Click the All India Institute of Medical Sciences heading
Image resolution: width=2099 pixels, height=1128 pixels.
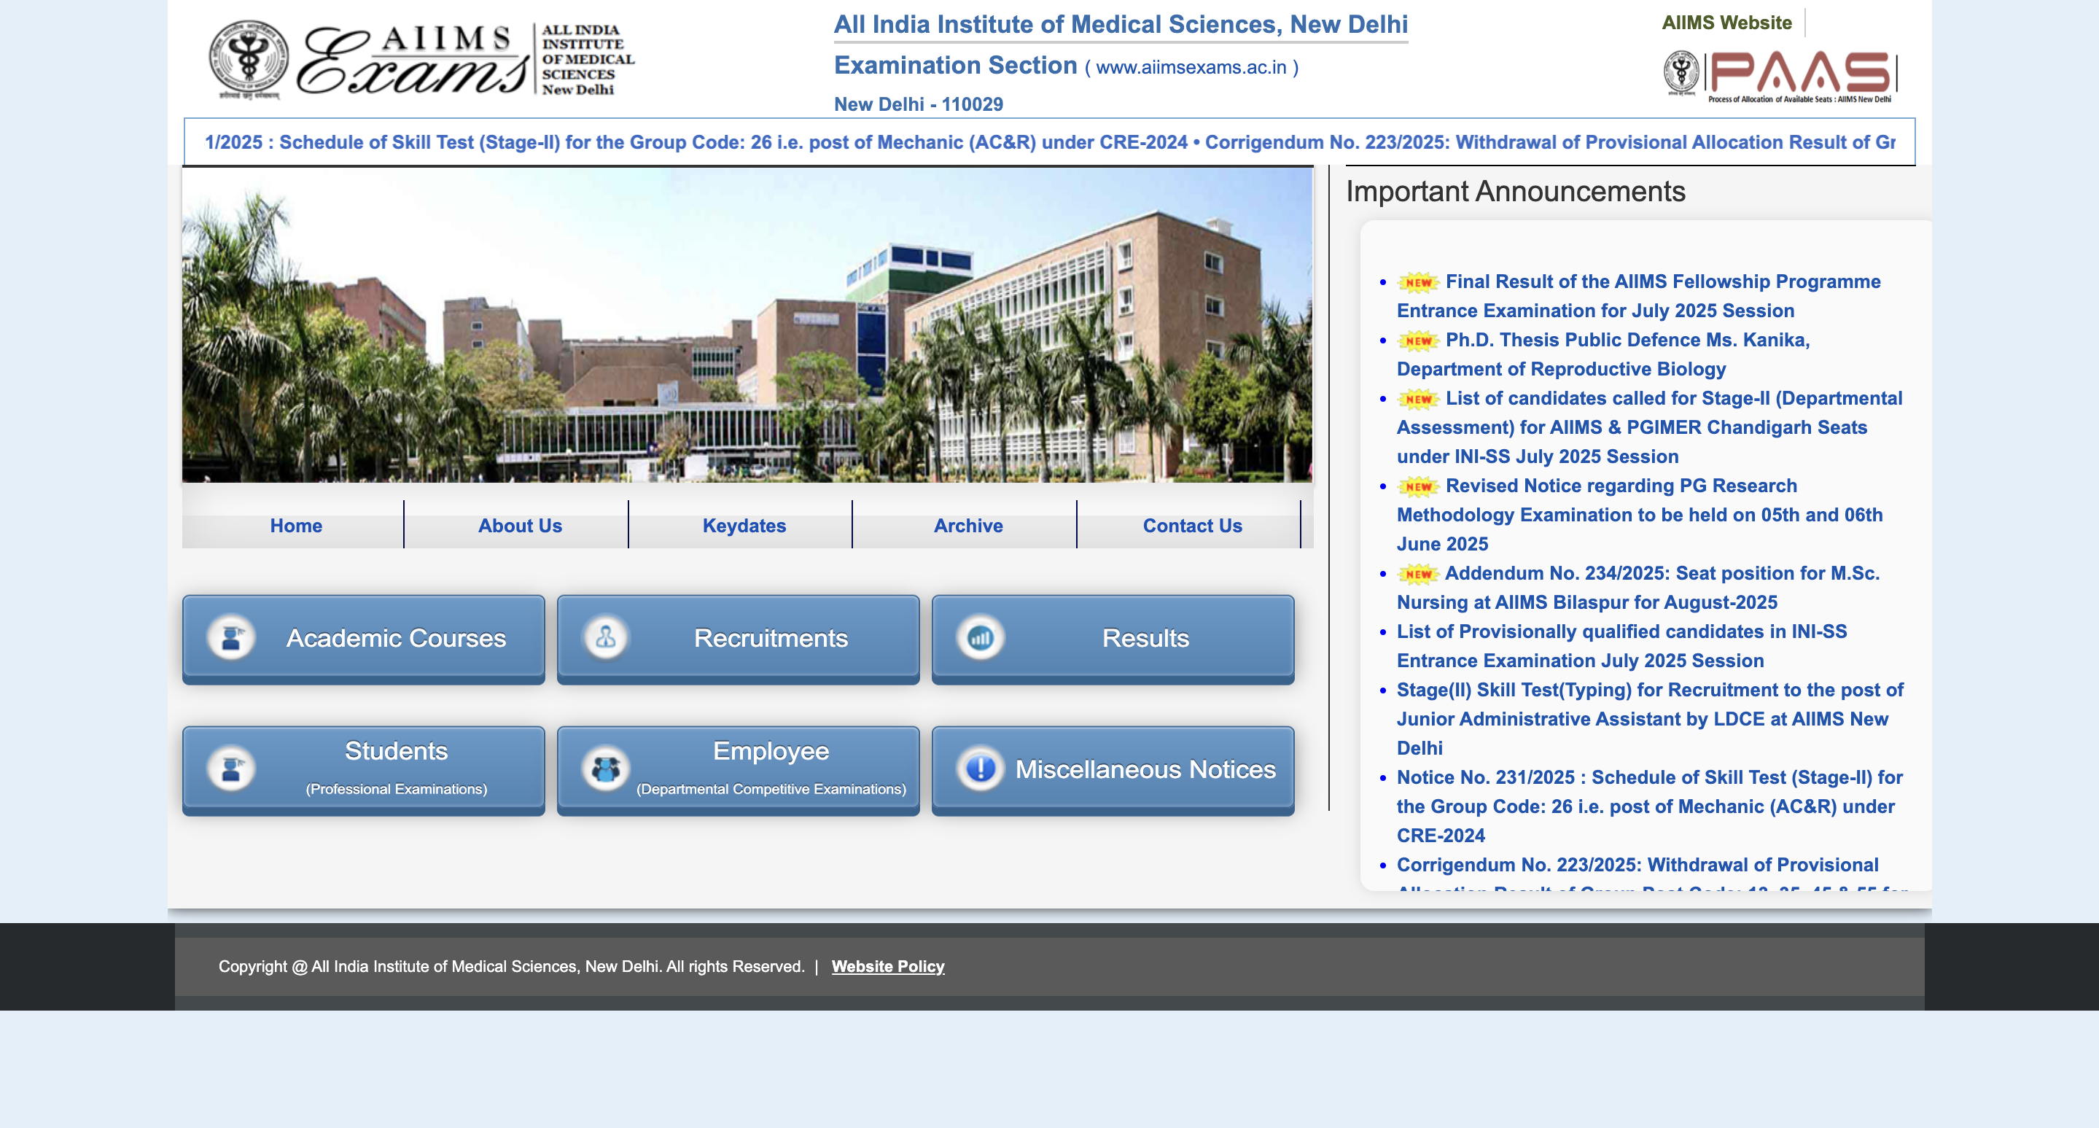(1121, 25)
